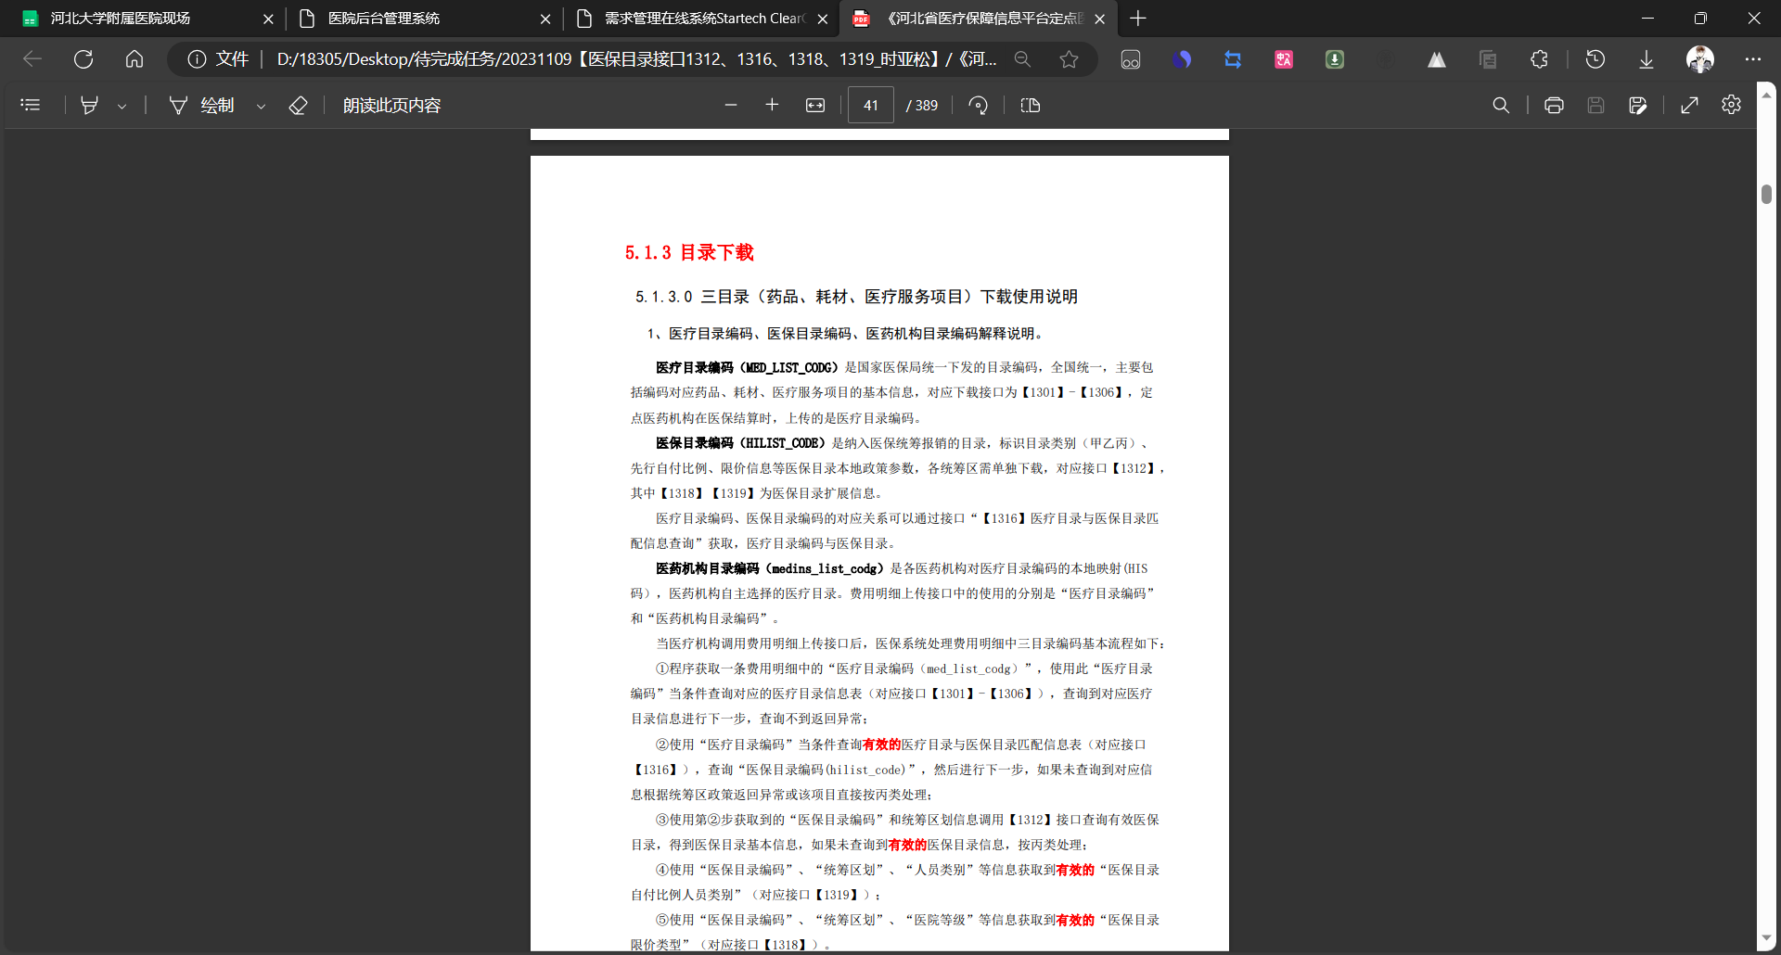The image size is (1781, 955).
Task: Click the 朗读此页内容 read aloud button
Action: (x=391, y=105)
